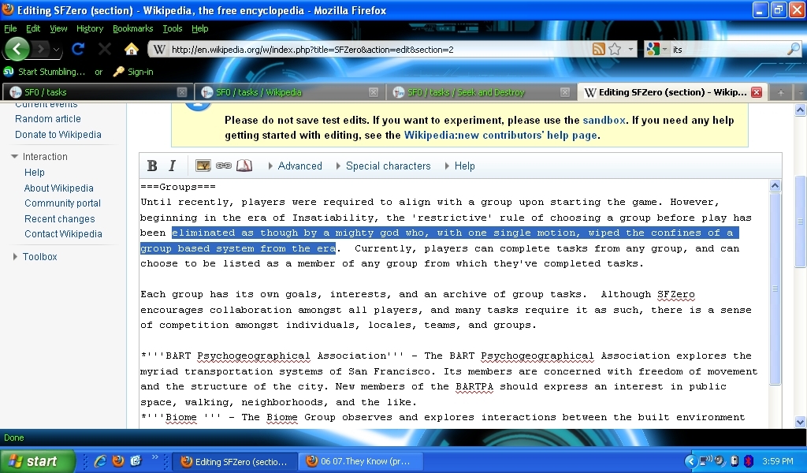Launch Firefox from quick launch
This screenshot has width=807, height=473.
point(118,461)
